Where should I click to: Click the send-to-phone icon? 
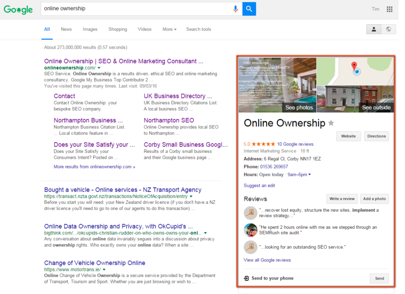(247, 278)
